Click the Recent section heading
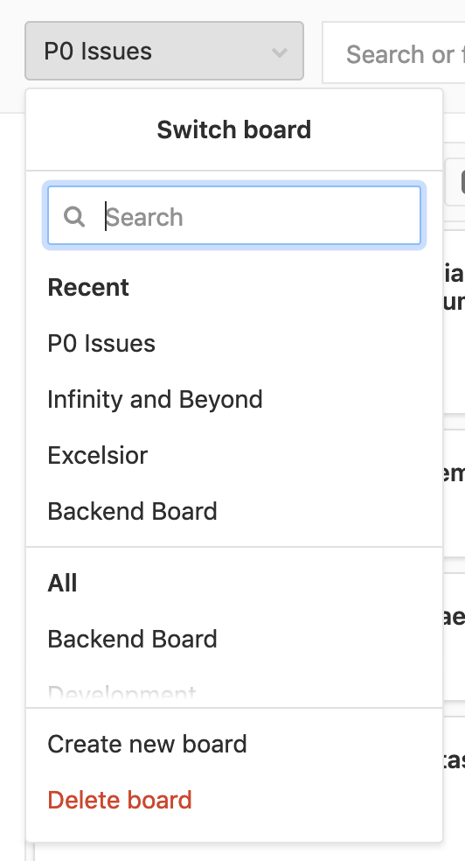Image resolution: width=465 pixels, height=861 pixels. pyautogui.click(x=88, y=287)
